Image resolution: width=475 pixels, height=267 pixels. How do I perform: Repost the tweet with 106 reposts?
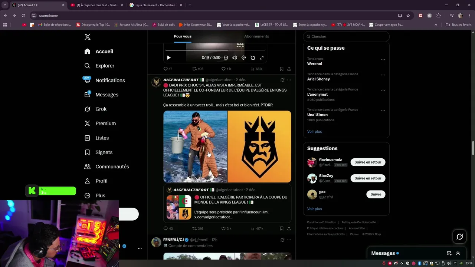click(x=197, y=69)
